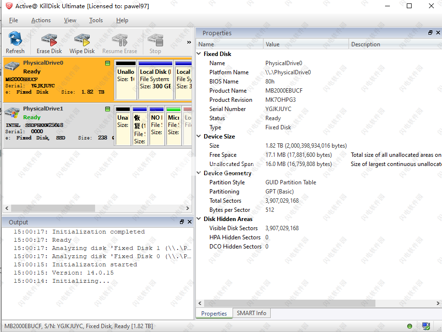Select the Platform Name property row
This screenshot has height=332, width=442.
pyautogui.click(x=319, y=72)
